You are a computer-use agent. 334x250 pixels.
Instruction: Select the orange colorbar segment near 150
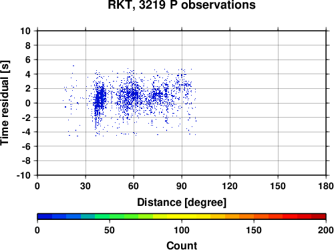tap(246, 217)
